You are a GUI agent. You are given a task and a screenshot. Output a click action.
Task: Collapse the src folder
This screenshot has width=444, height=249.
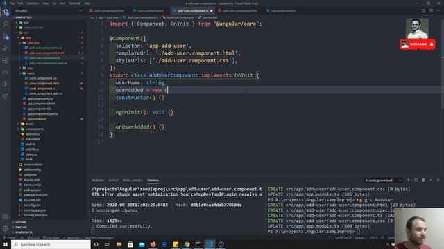[26, 33]
